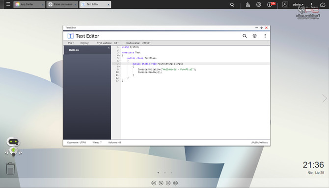Open the Edytuj menu
Screen dimensions: 329x188
(85, 43)
